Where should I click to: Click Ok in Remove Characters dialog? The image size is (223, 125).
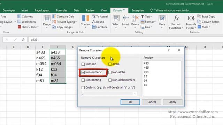pos(130,102)
